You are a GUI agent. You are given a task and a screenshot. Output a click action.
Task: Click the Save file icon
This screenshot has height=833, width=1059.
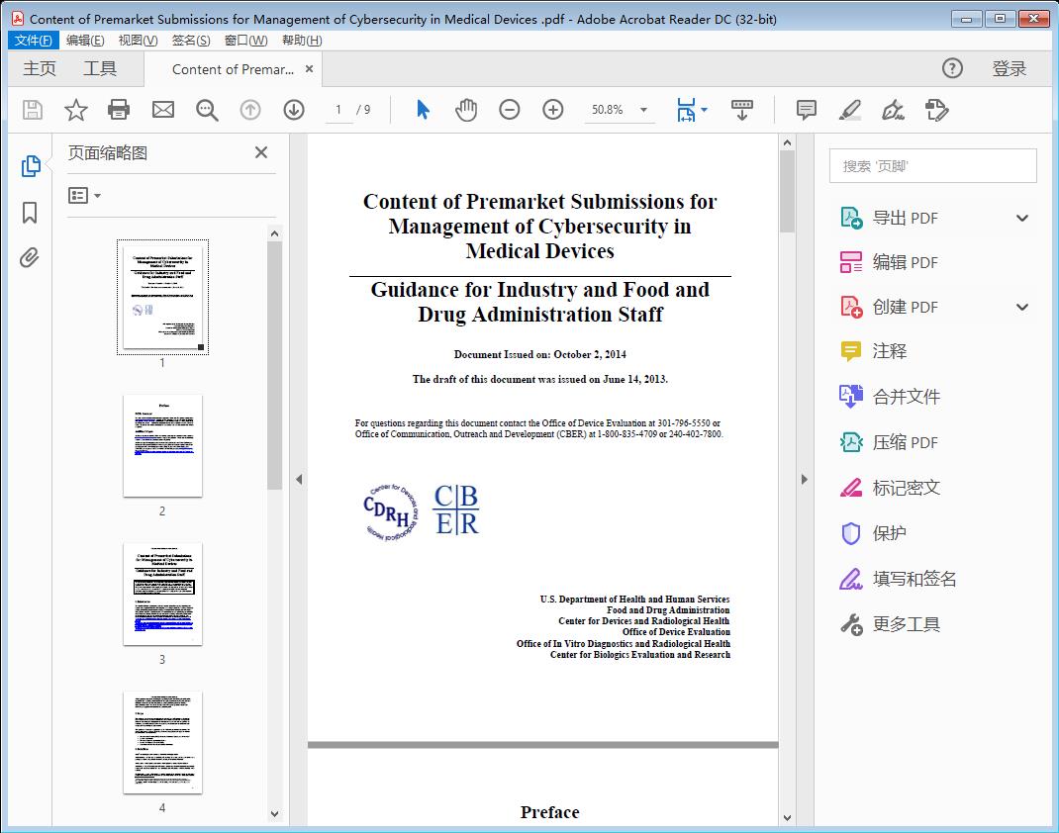tap(31, 110)
